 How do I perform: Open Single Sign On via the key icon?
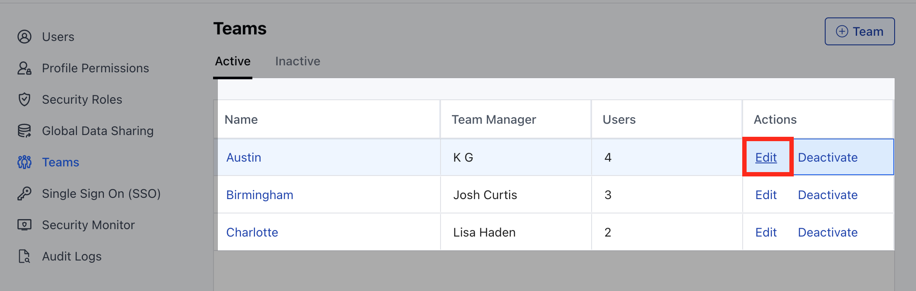pyautogui.click(x=24, y=193)
